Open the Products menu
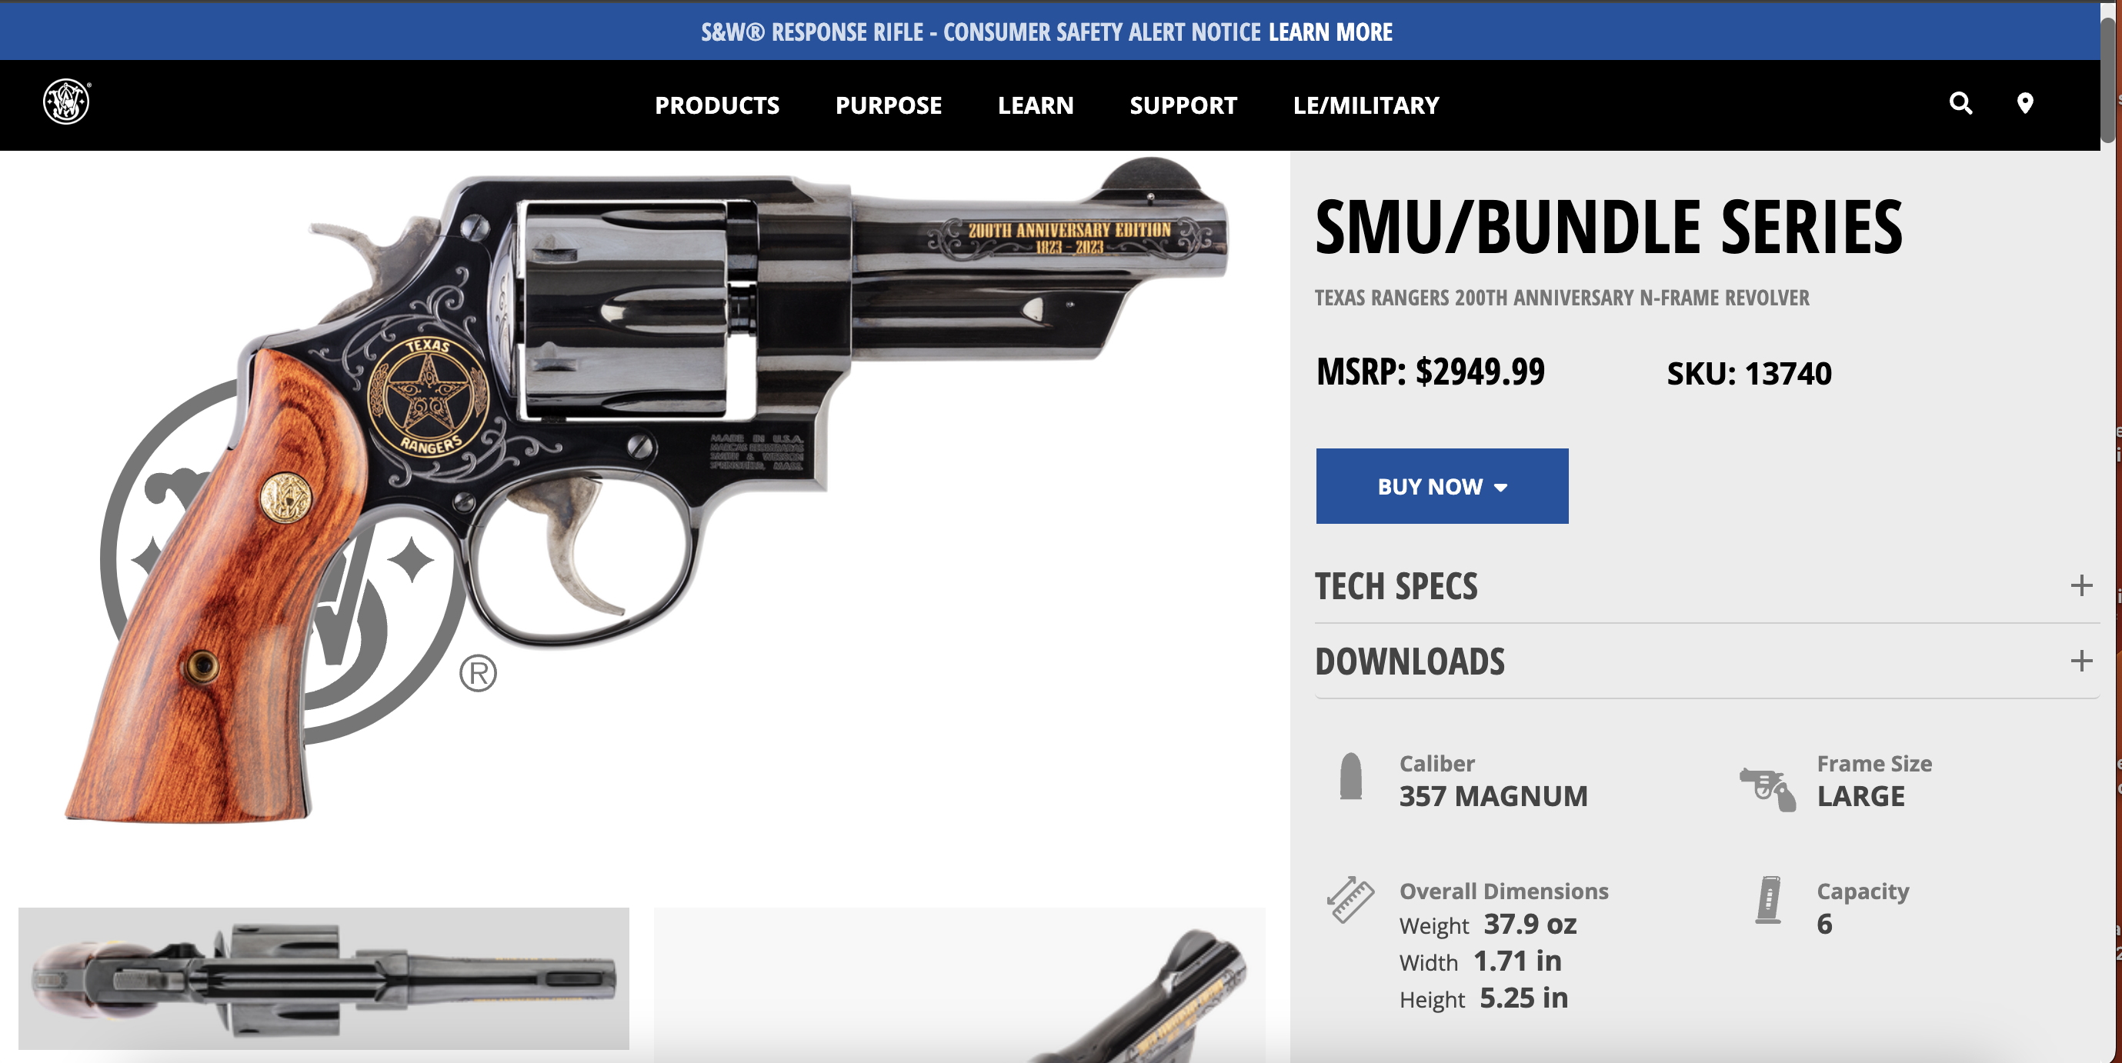2122x1063 pixels. [716, 105]
